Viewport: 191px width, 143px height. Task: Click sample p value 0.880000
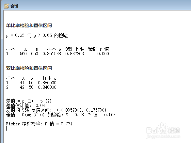[47, 83]
